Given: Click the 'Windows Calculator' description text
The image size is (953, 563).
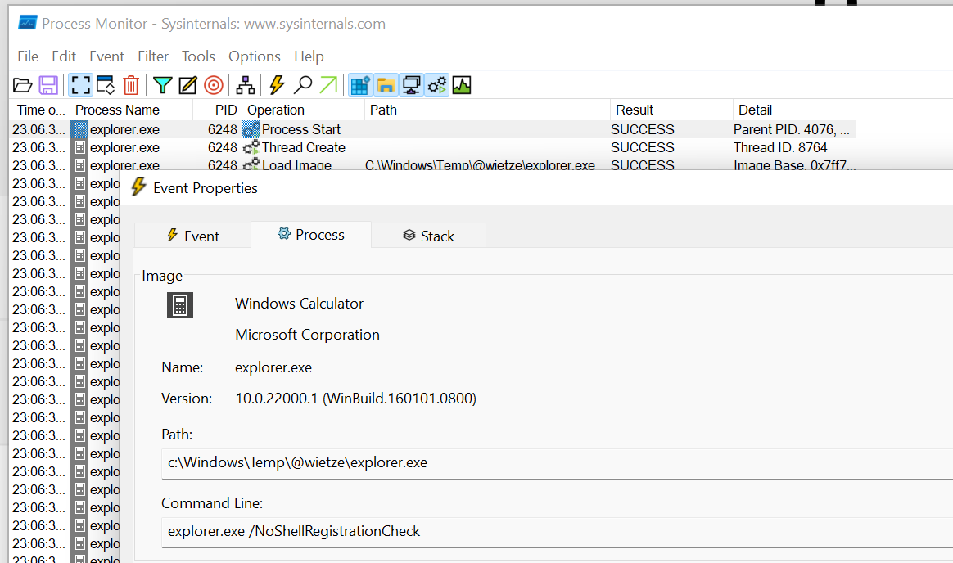Looking at the screenshot, I should [x=299, y=304].
